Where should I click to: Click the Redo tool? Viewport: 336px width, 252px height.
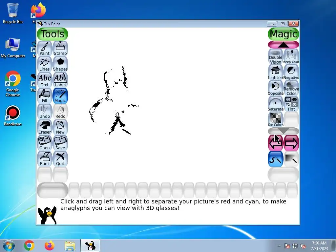tap(60, 112)
